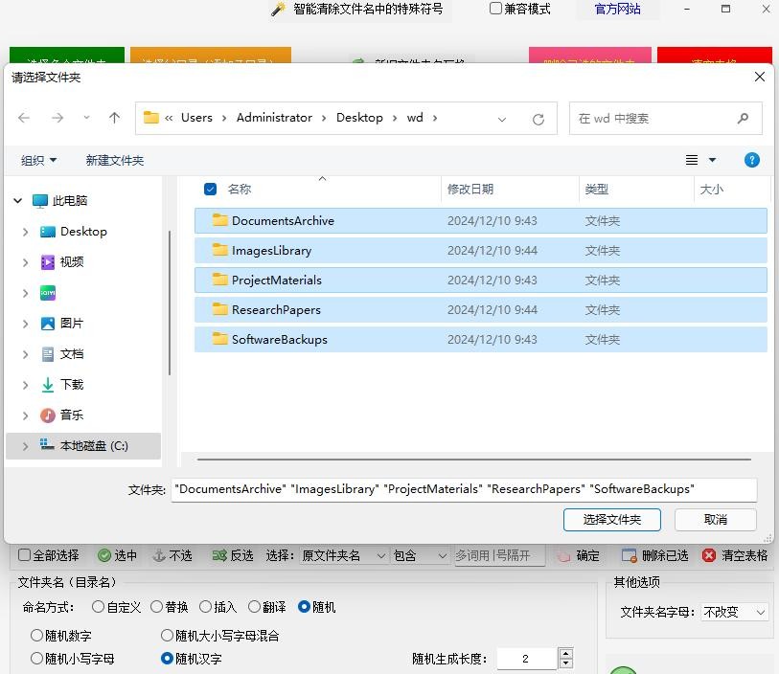Screen dimensions: 779x674
Task: Click the blue help question mark icon
Action: pos(752,160)
